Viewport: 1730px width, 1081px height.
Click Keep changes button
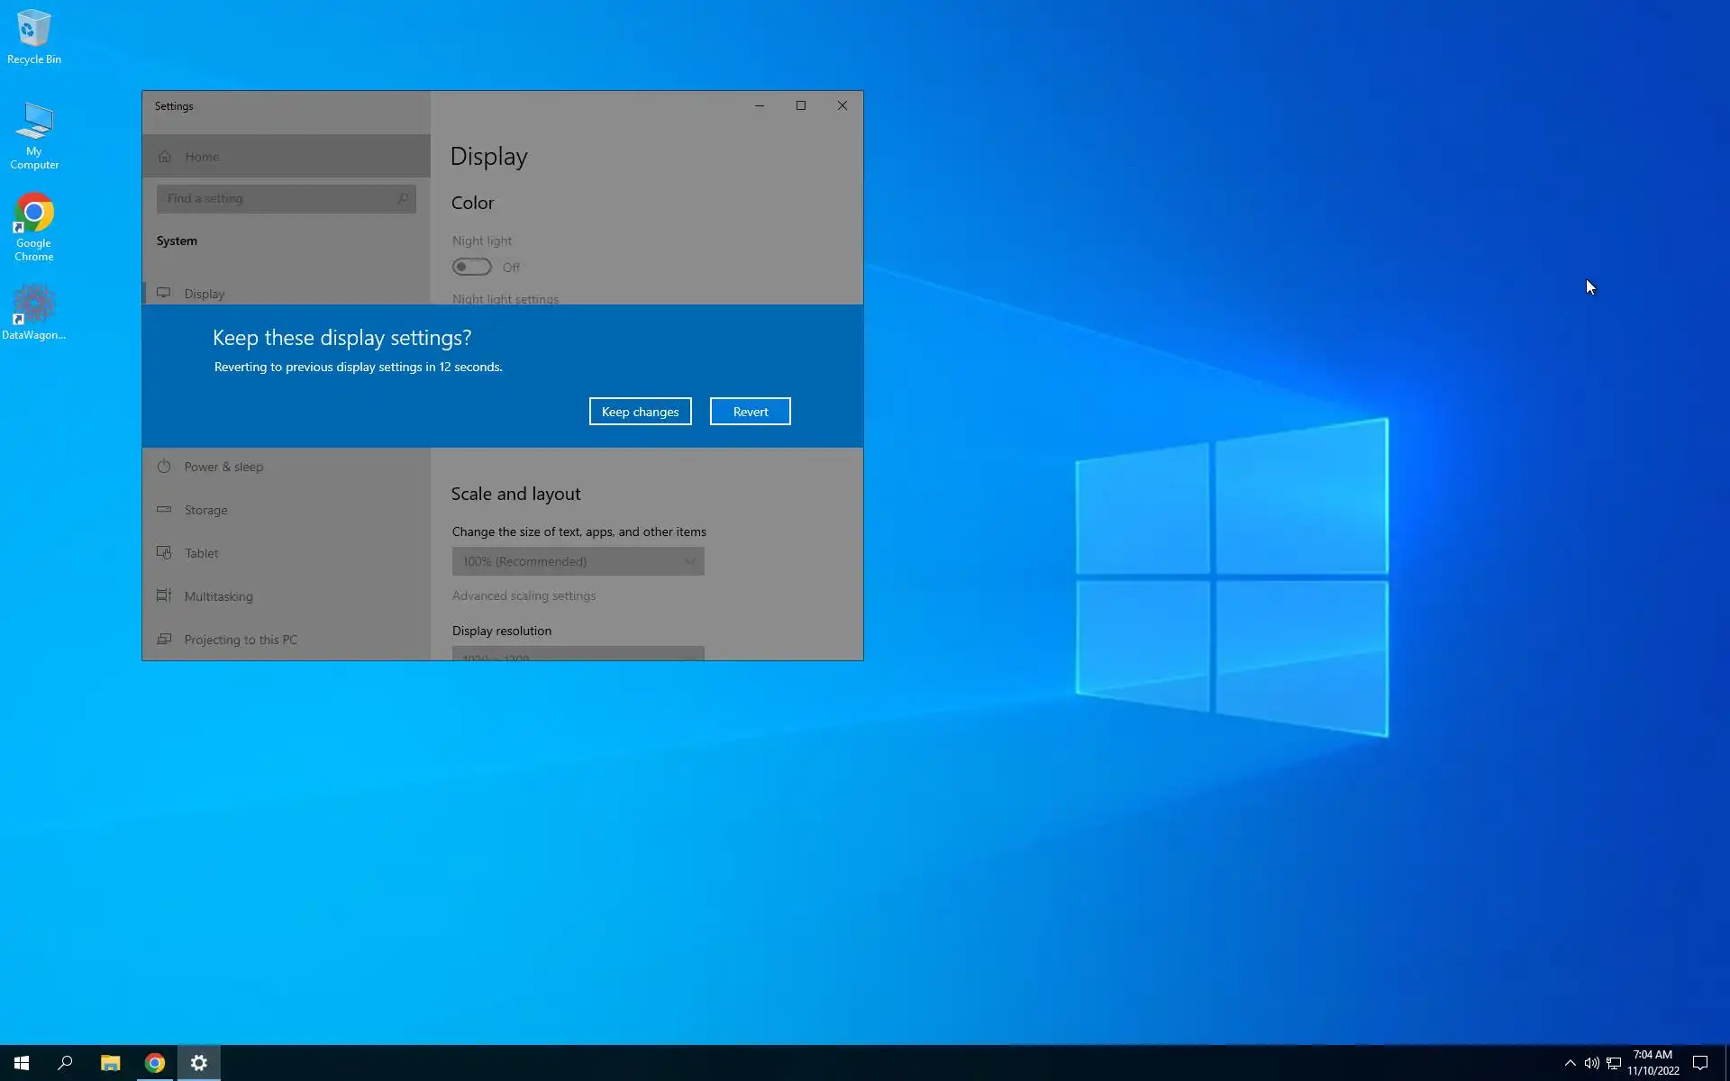[x=640, y=412]
